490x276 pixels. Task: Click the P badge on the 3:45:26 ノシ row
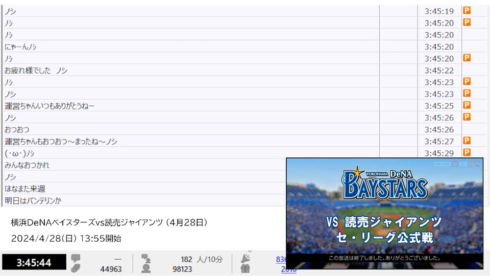tap(467, 117)
